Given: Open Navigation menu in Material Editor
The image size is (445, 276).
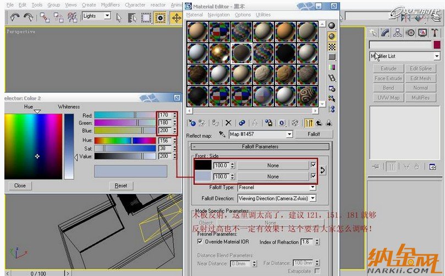Looking at the screenshot, I should pos(218,15).
